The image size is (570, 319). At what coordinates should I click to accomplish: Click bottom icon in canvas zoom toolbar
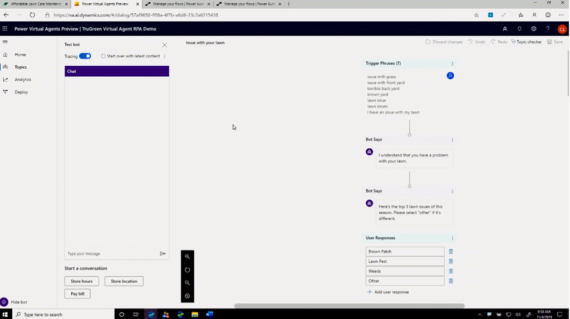pos(187,296)
